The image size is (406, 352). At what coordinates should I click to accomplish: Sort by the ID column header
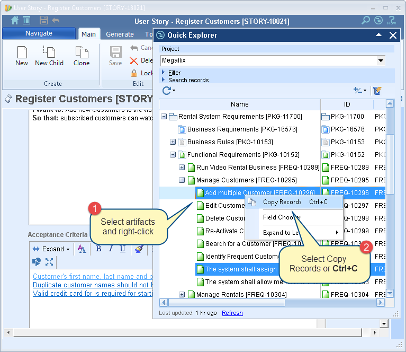[347, 104]
